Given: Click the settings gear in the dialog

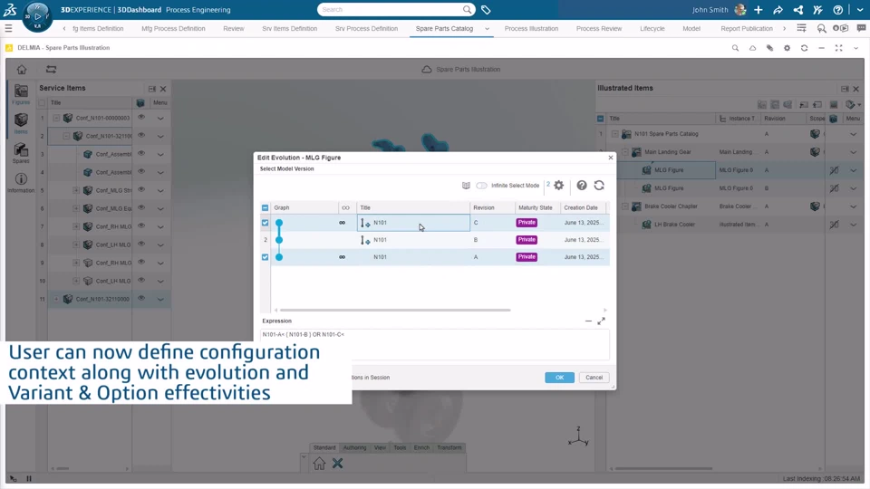Looking at the screenshot, I should [559, 185].
